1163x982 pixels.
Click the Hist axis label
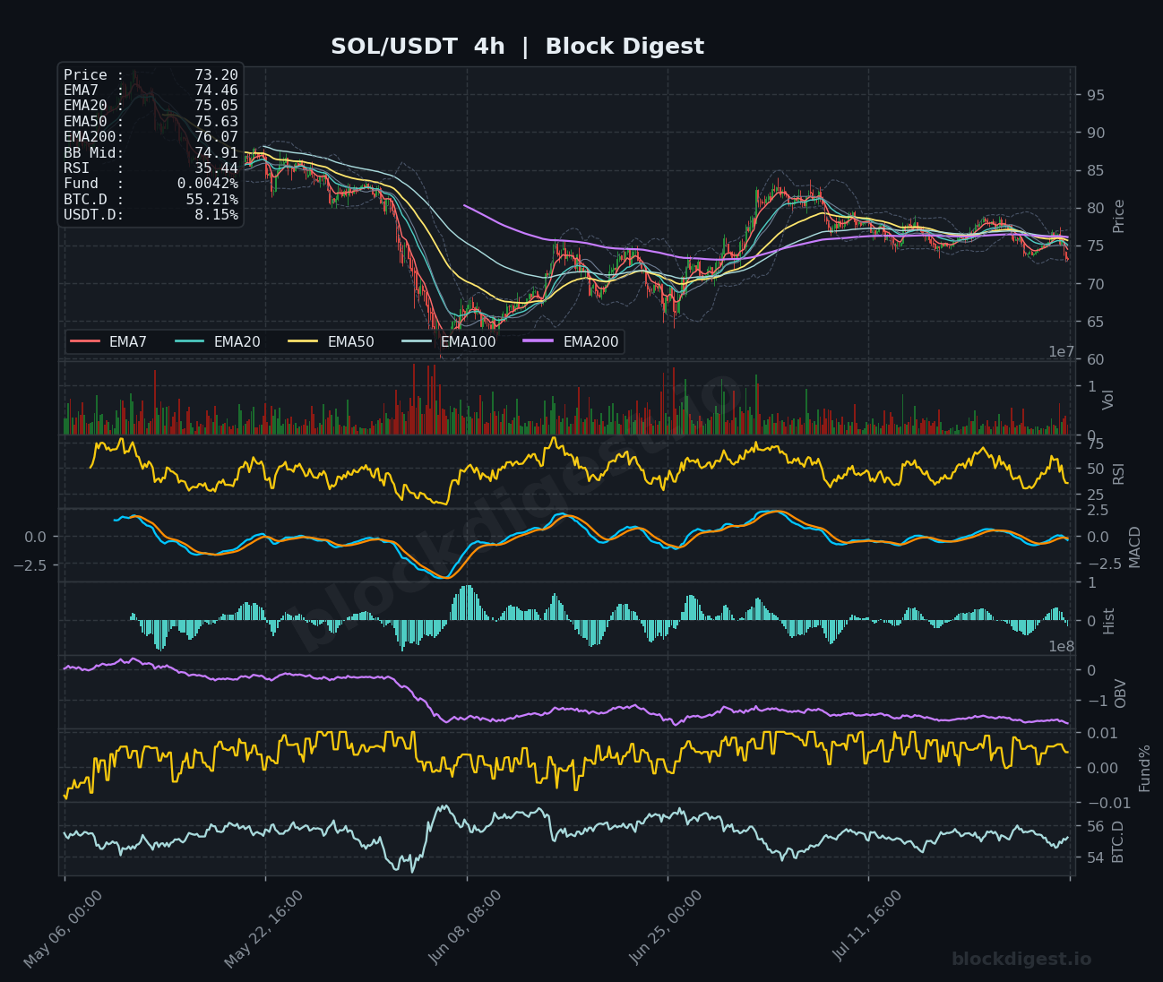pyautogui.click(x=1108, y=621)
